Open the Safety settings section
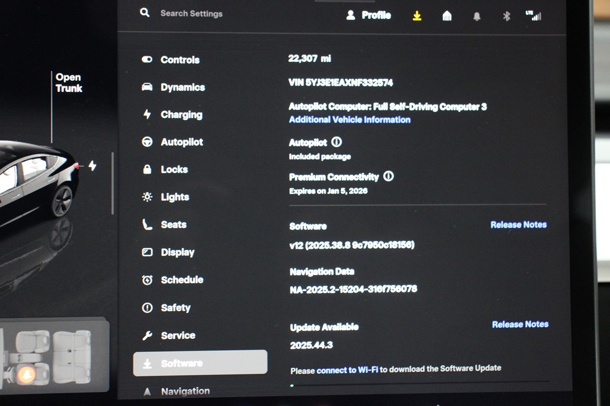610x406 pixels. click(175, 308)
